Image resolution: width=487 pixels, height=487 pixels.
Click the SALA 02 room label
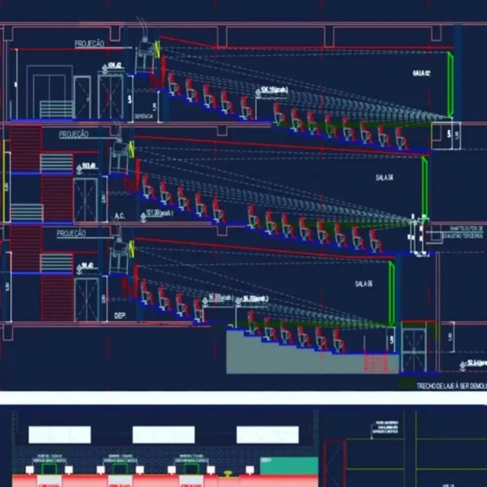422,73
